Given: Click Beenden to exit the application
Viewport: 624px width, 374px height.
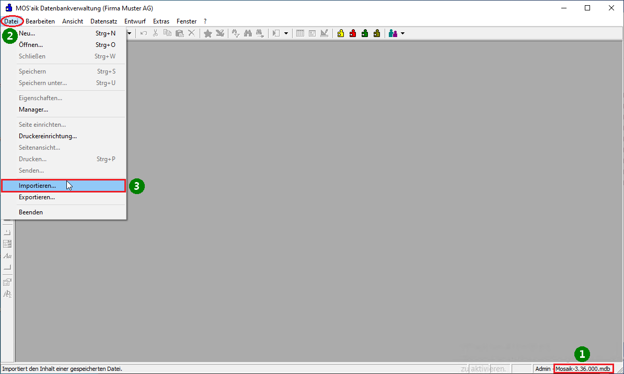Looking at the screenshot, I should click(x=31, y=212).
